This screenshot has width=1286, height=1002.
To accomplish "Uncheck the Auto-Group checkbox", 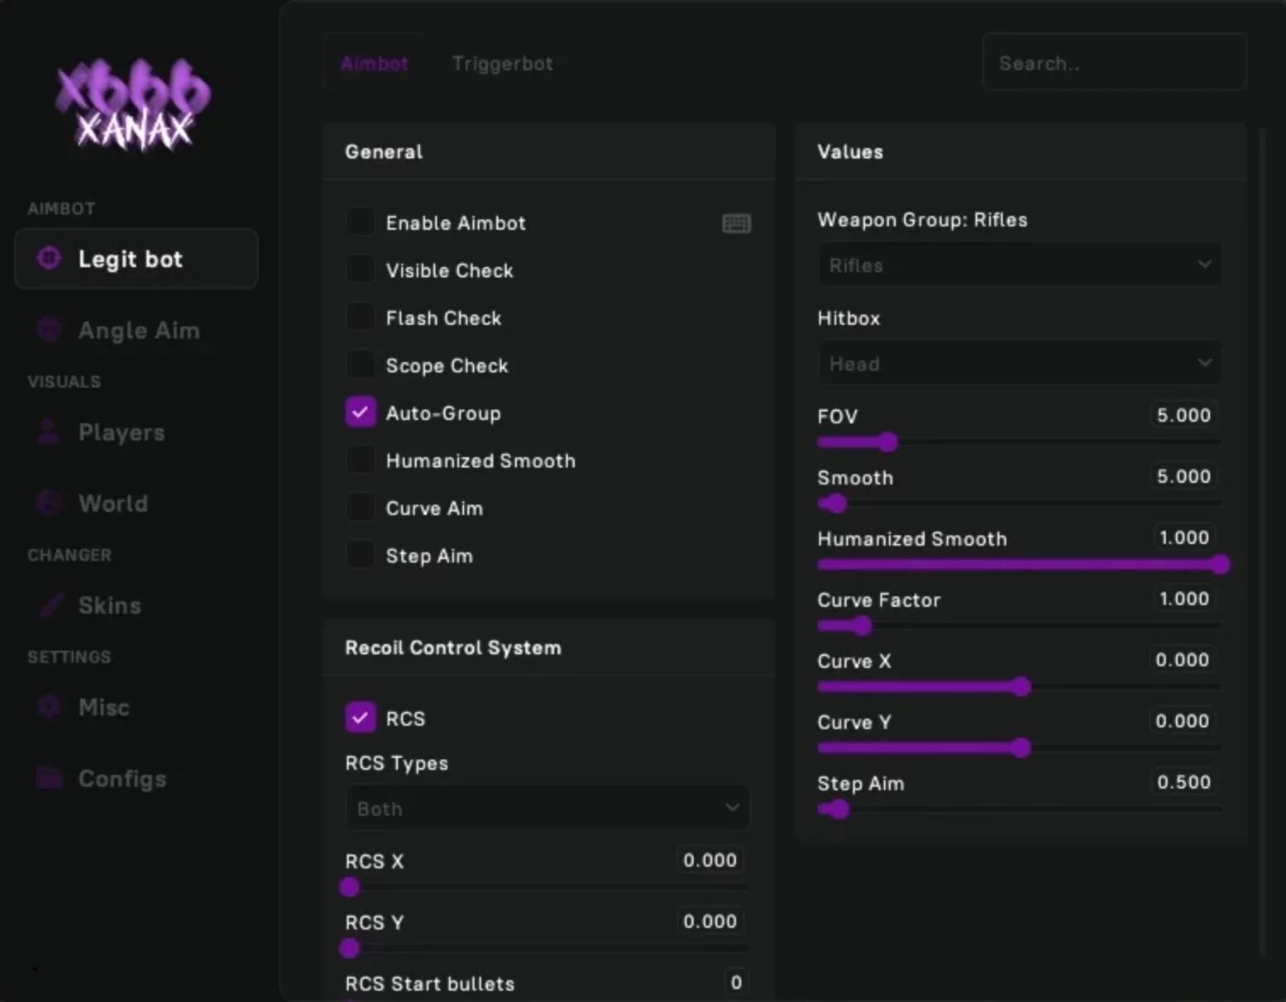I will [x=361, y=413].
